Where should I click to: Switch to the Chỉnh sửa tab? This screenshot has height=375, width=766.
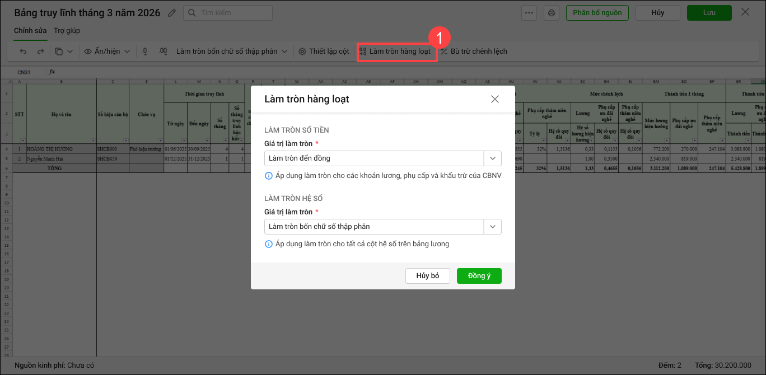pyautogui.click(x=30, y=31)
